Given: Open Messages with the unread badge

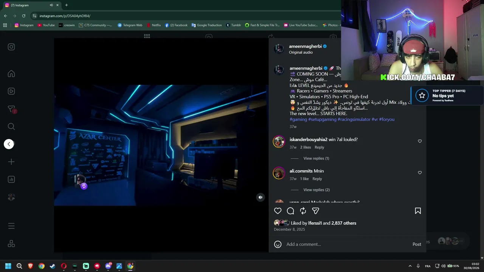Looking at the screenshot, I should point(11,109).
